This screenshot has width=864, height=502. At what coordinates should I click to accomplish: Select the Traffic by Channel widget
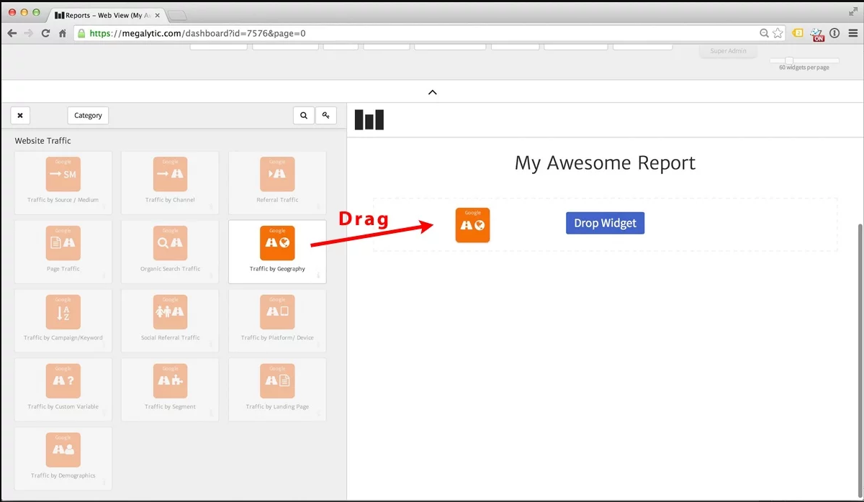(170, 183)
